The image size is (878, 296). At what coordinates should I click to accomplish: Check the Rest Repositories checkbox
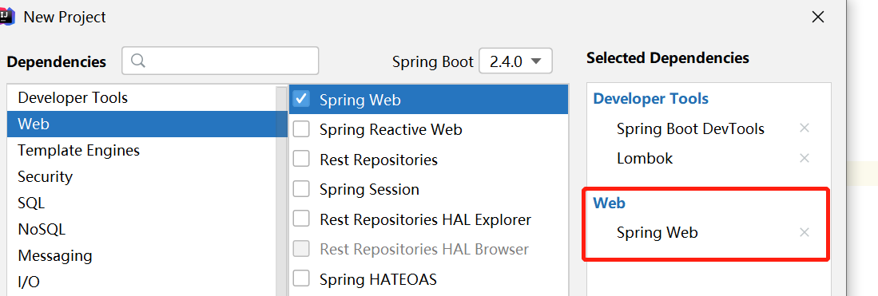click(301, 159)
